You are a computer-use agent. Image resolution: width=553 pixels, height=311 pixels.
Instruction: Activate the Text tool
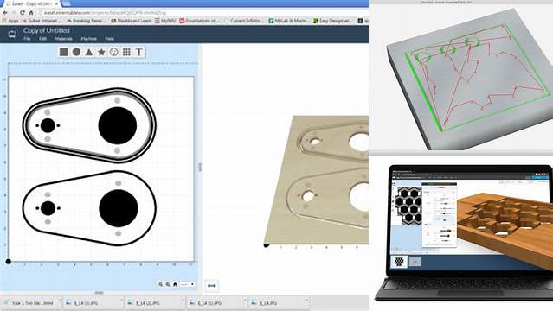pos(139,52)
